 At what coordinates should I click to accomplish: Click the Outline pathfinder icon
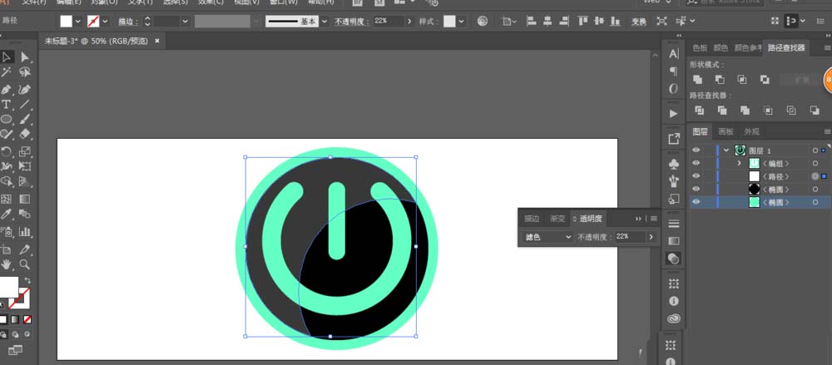click(x=791, y=111)
